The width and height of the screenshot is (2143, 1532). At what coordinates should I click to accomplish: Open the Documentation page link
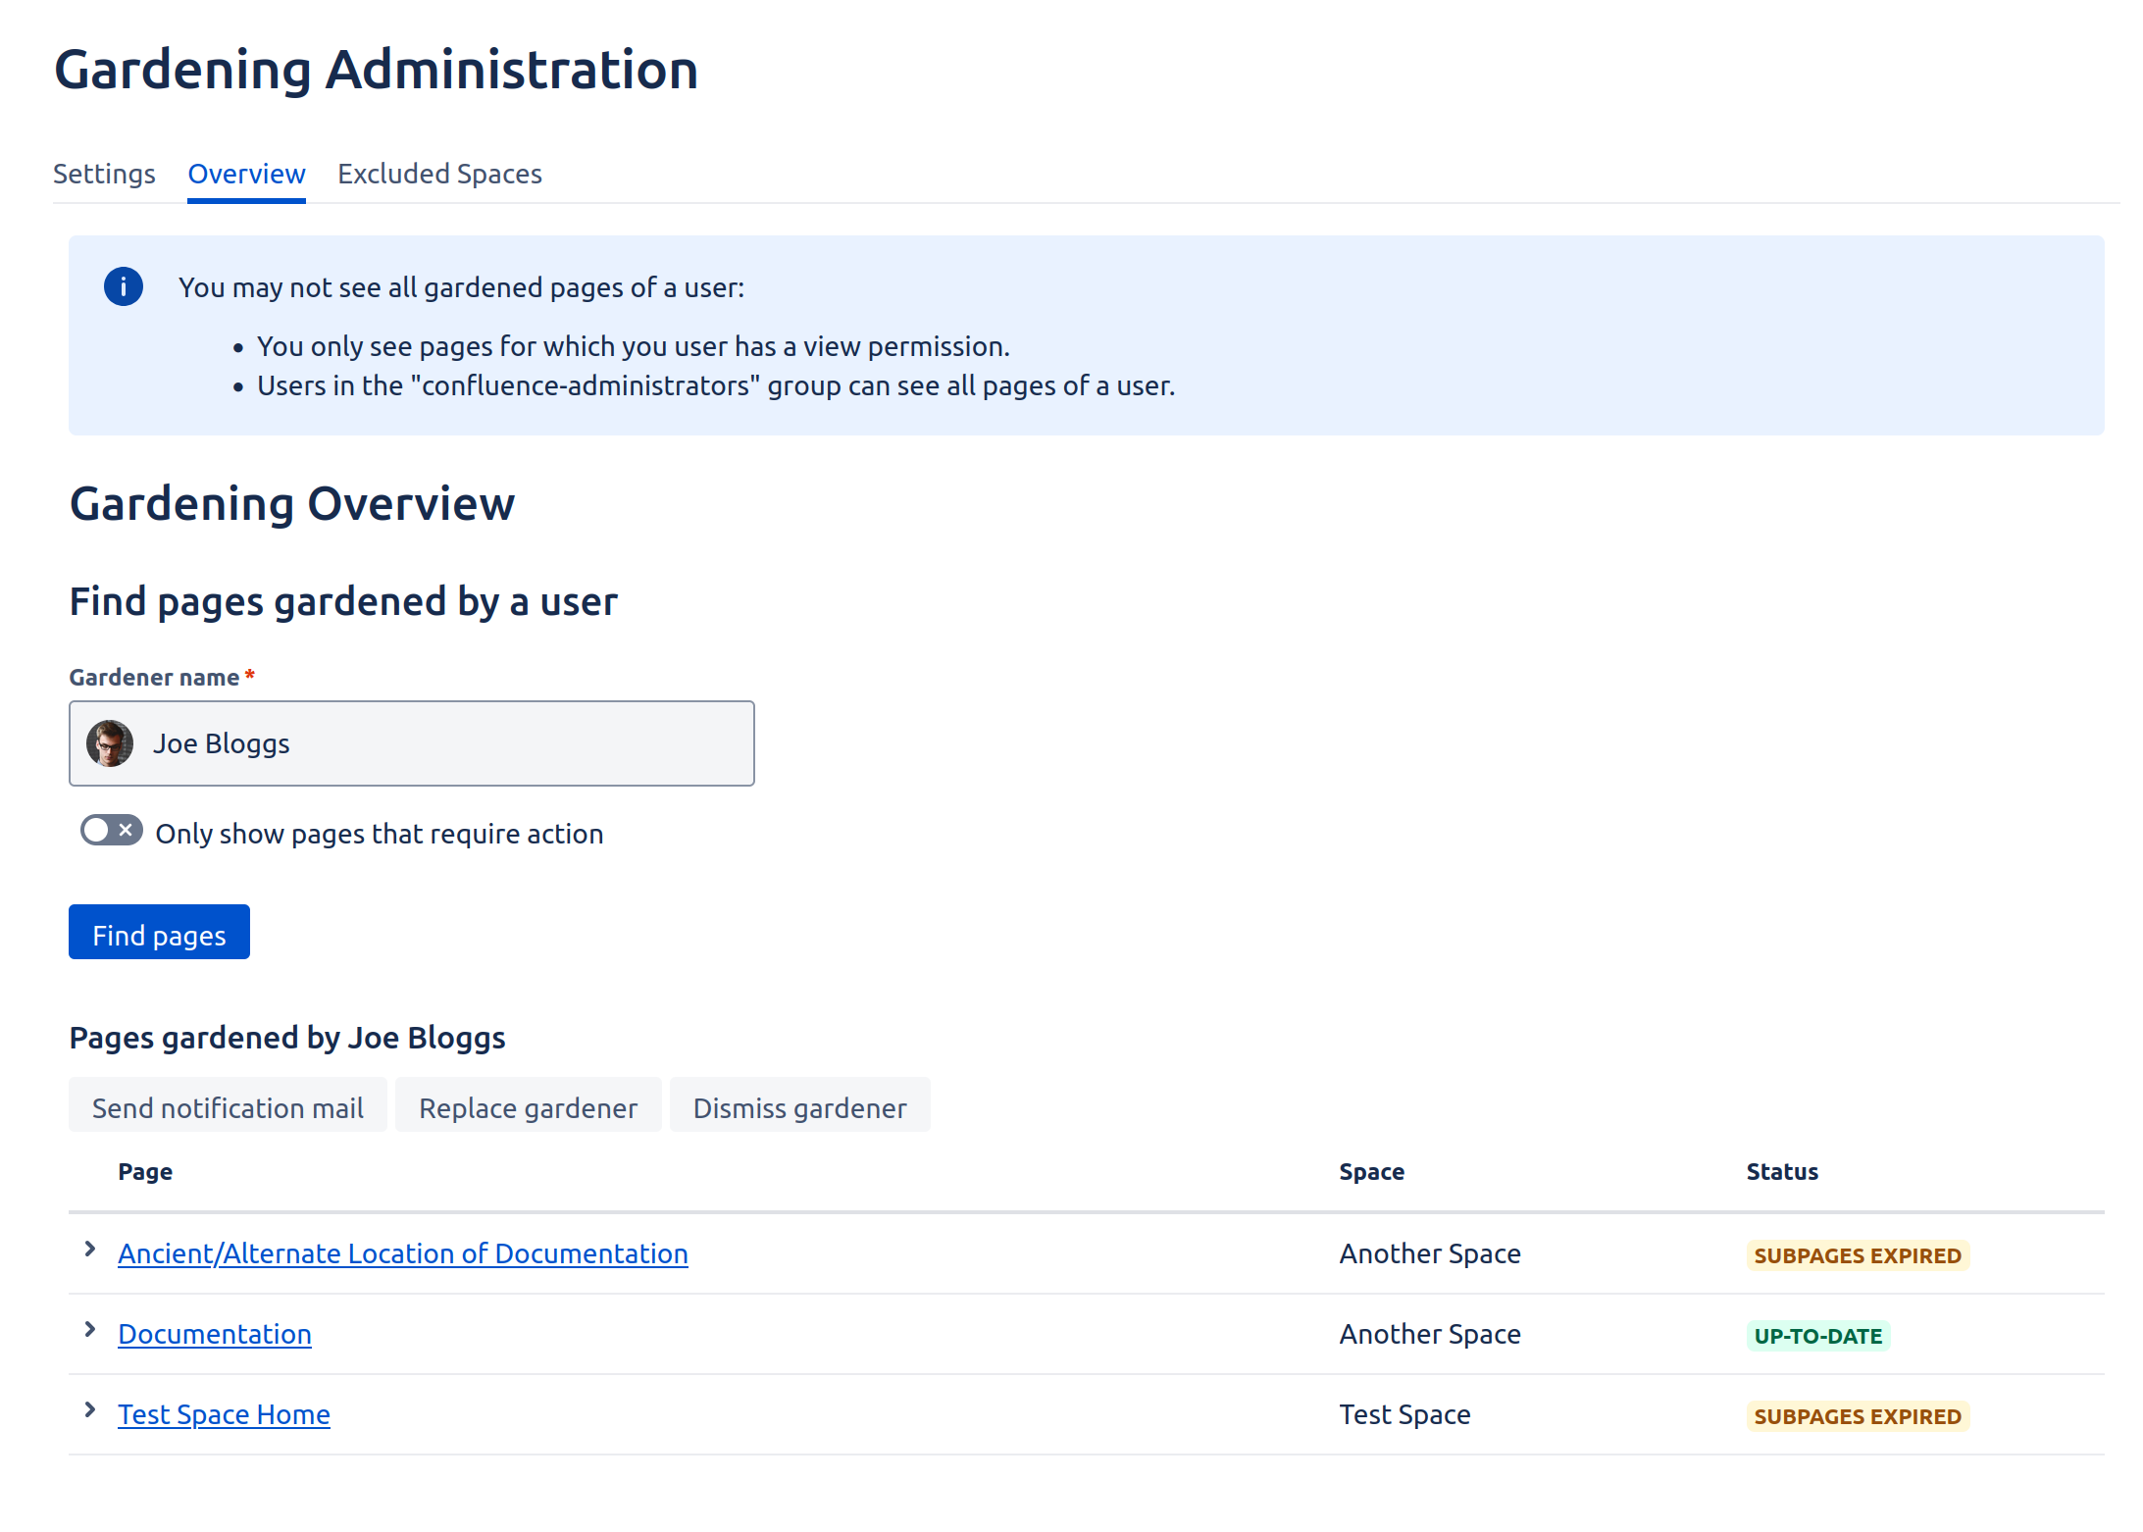pyautogui.click(x=215, y=1334)
